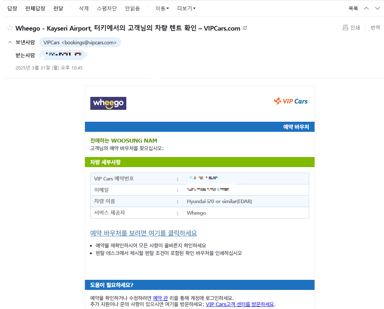Click the VIP Cars logo
The height and width of the screenshot is (309, 384).
pos(291,101)
